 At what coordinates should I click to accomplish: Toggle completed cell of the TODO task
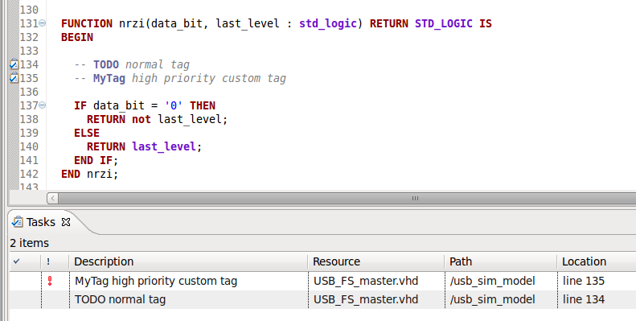[x=25, y=299]
